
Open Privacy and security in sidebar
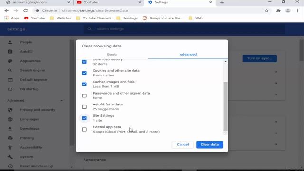click(38, 110)
